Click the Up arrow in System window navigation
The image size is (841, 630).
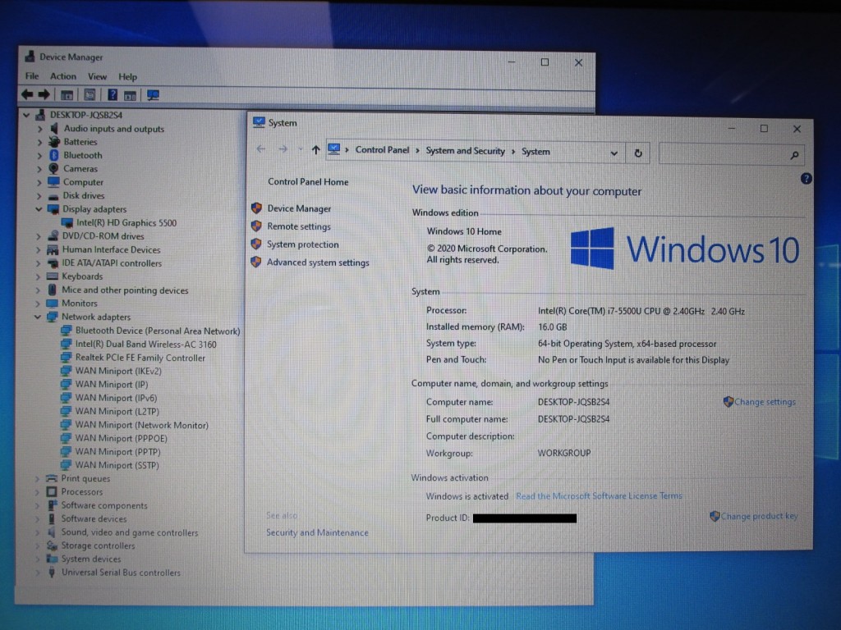coord(316,150)
